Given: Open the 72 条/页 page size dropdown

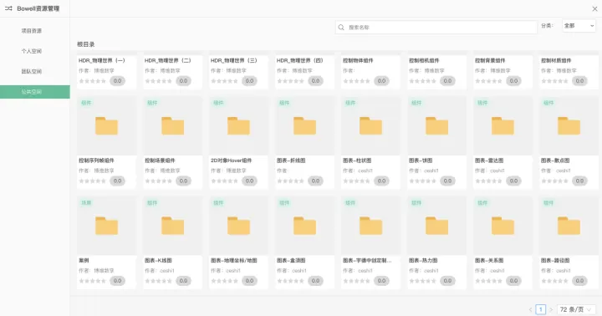Looking at the screenshot, I should (576, 309).
